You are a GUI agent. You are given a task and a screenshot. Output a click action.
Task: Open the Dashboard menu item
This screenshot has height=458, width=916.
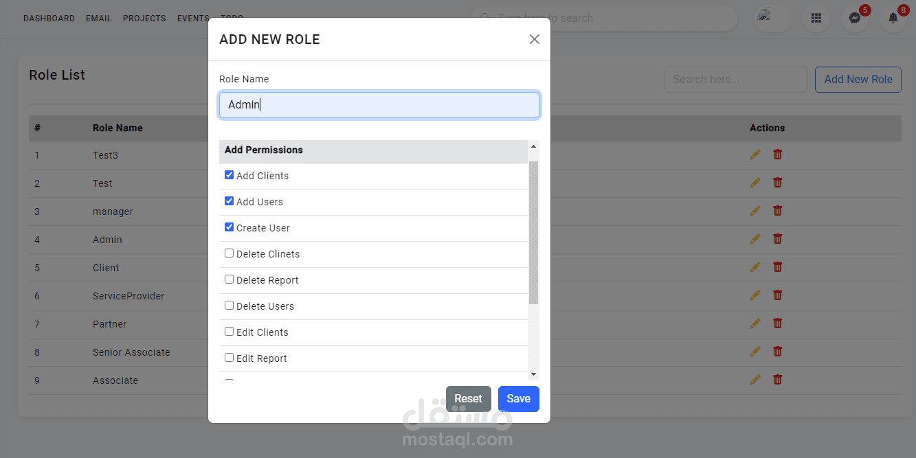click(49, 19)
